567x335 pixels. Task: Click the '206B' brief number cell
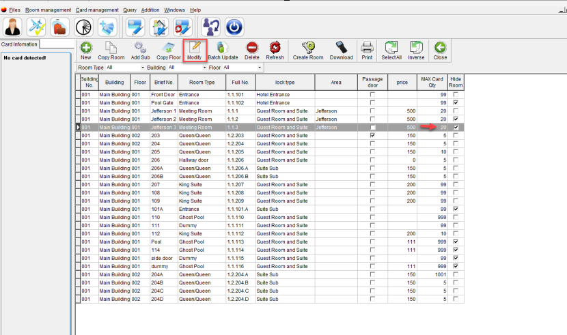pos(164,176)
